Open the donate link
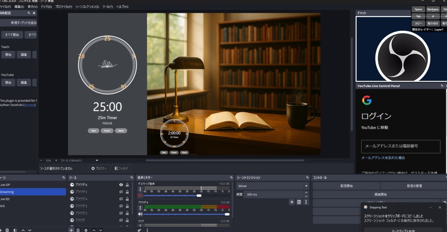 click(29, 105)
